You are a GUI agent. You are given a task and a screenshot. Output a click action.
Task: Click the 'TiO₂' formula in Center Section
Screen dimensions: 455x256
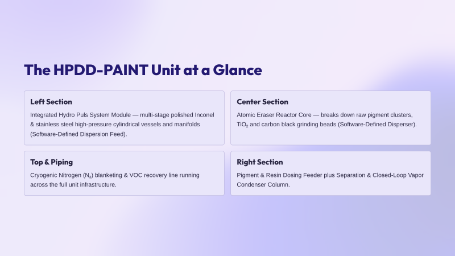pos(242,125)
